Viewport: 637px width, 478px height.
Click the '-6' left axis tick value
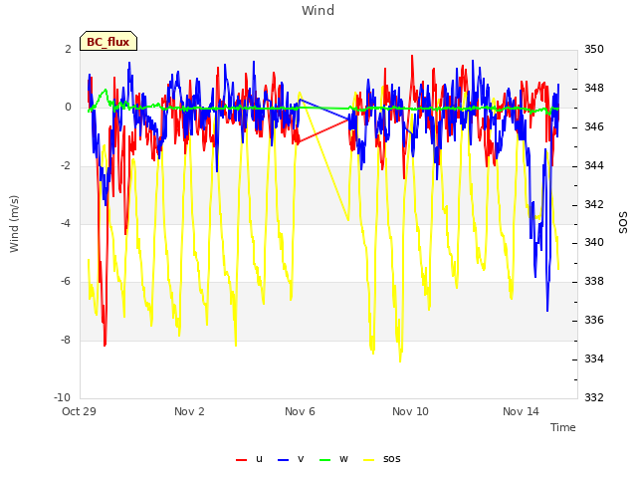[x=66, y=282]
